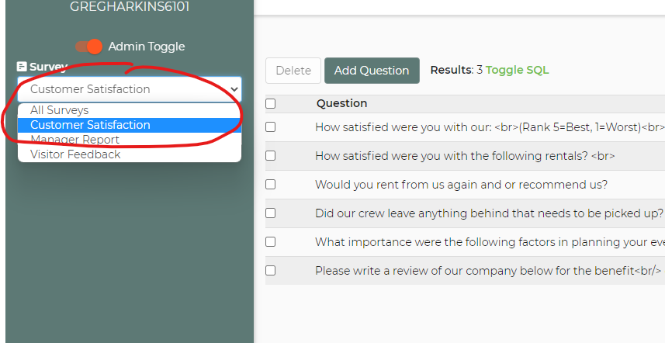Open the 'Would you rent from us again' question
This screenshot has width=665, height=343.
click(x=461, y=185)
